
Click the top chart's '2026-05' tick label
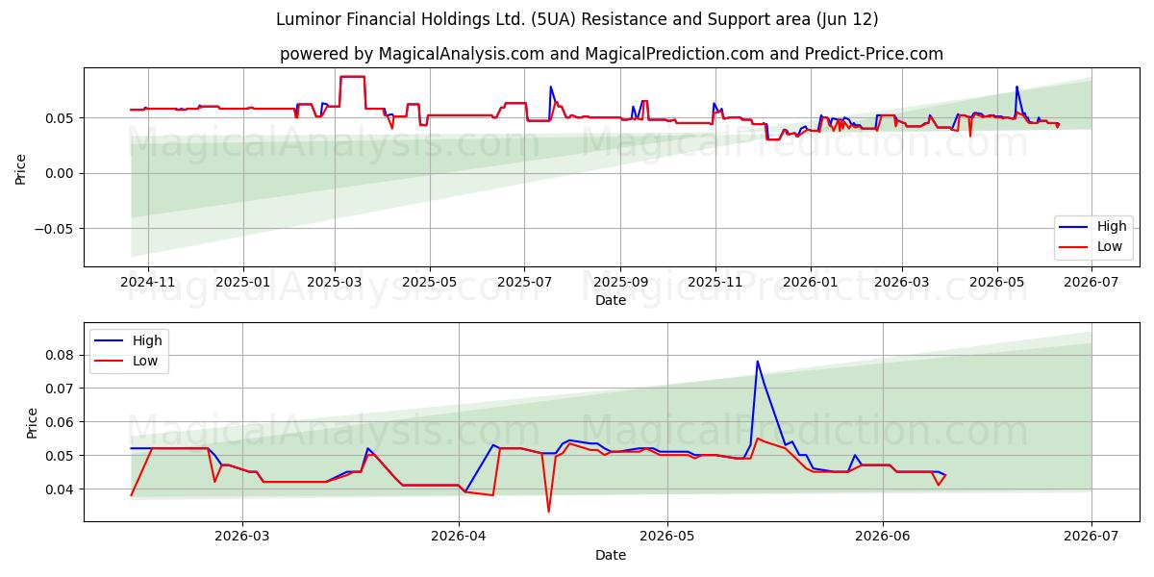pos(996,282)
